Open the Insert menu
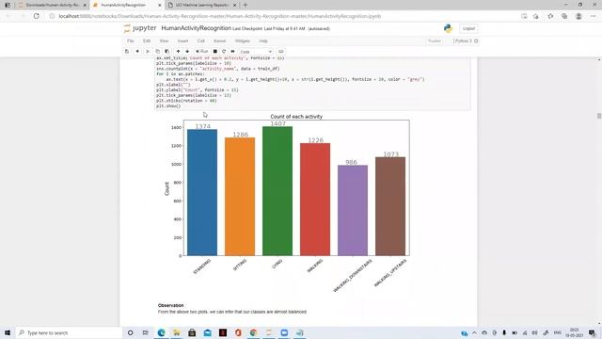The image size is (602, 339). pyautogui.click(x=182, y=40)
